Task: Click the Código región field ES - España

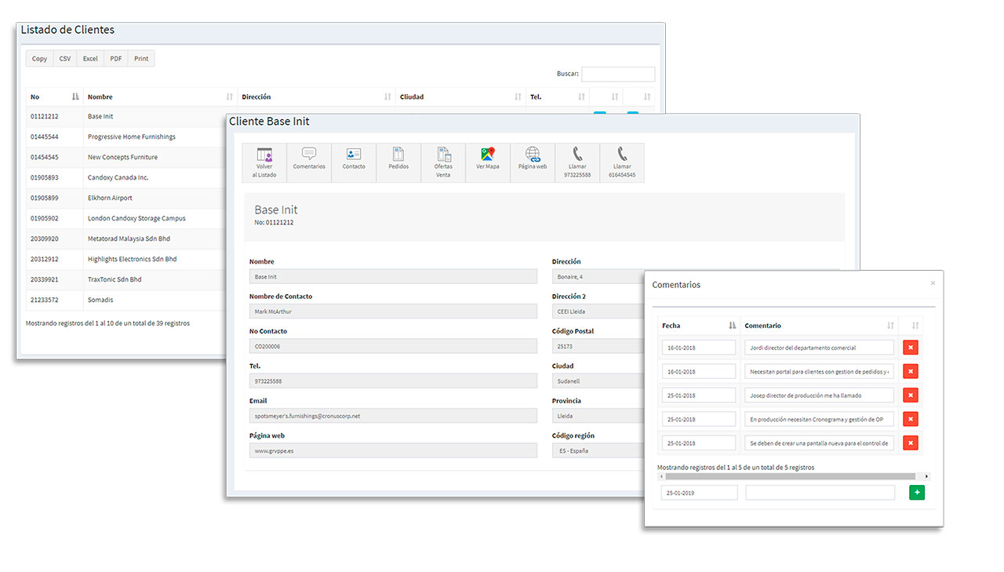Action: coord(598,450)
